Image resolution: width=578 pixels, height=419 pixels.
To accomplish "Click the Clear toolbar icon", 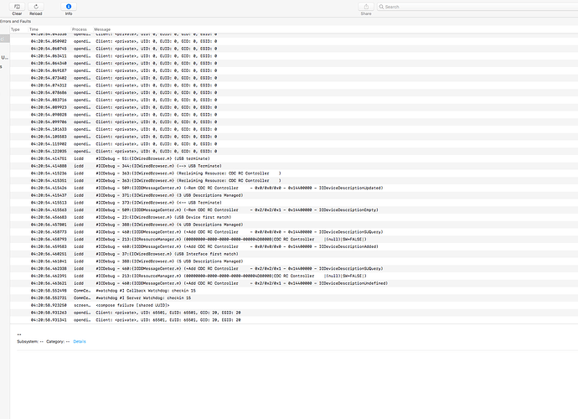I will 17,7.
